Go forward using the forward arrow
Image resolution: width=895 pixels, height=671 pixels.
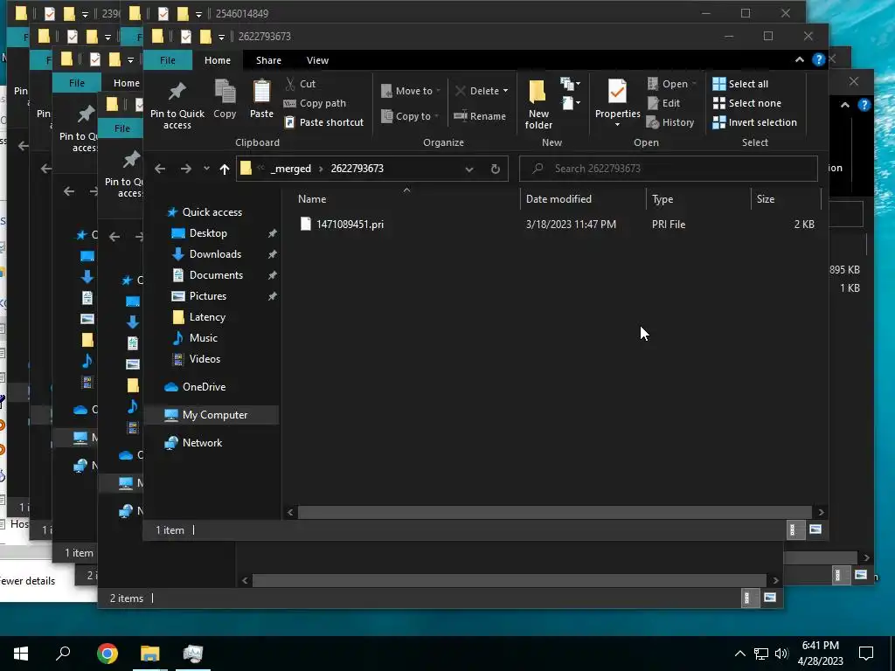coord(186,169)
